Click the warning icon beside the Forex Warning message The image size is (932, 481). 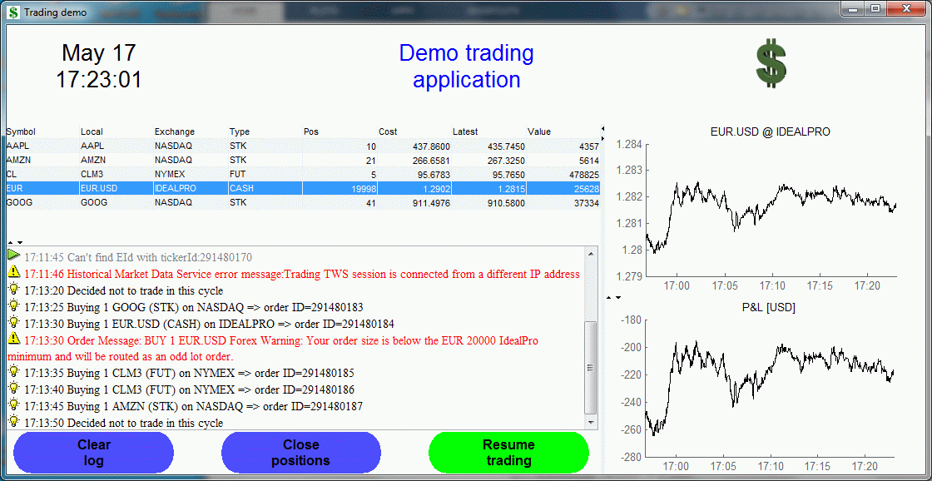pos(14,340)
